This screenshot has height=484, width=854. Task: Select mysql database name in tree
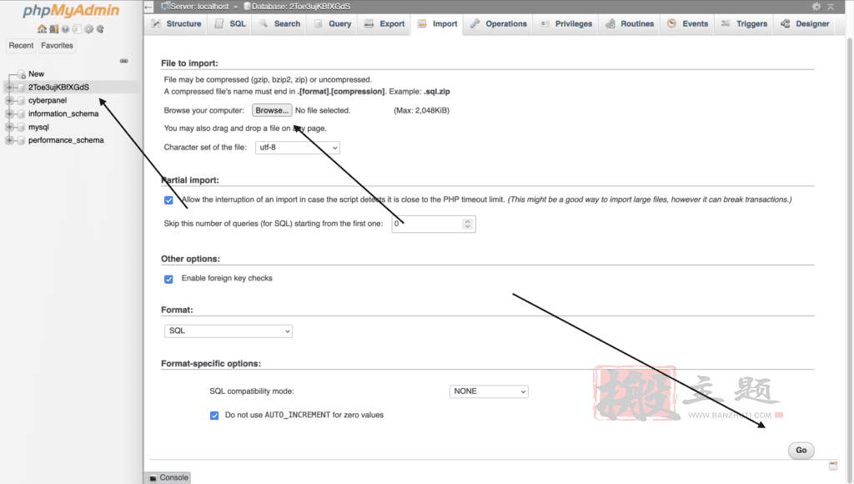pos(38,127)
